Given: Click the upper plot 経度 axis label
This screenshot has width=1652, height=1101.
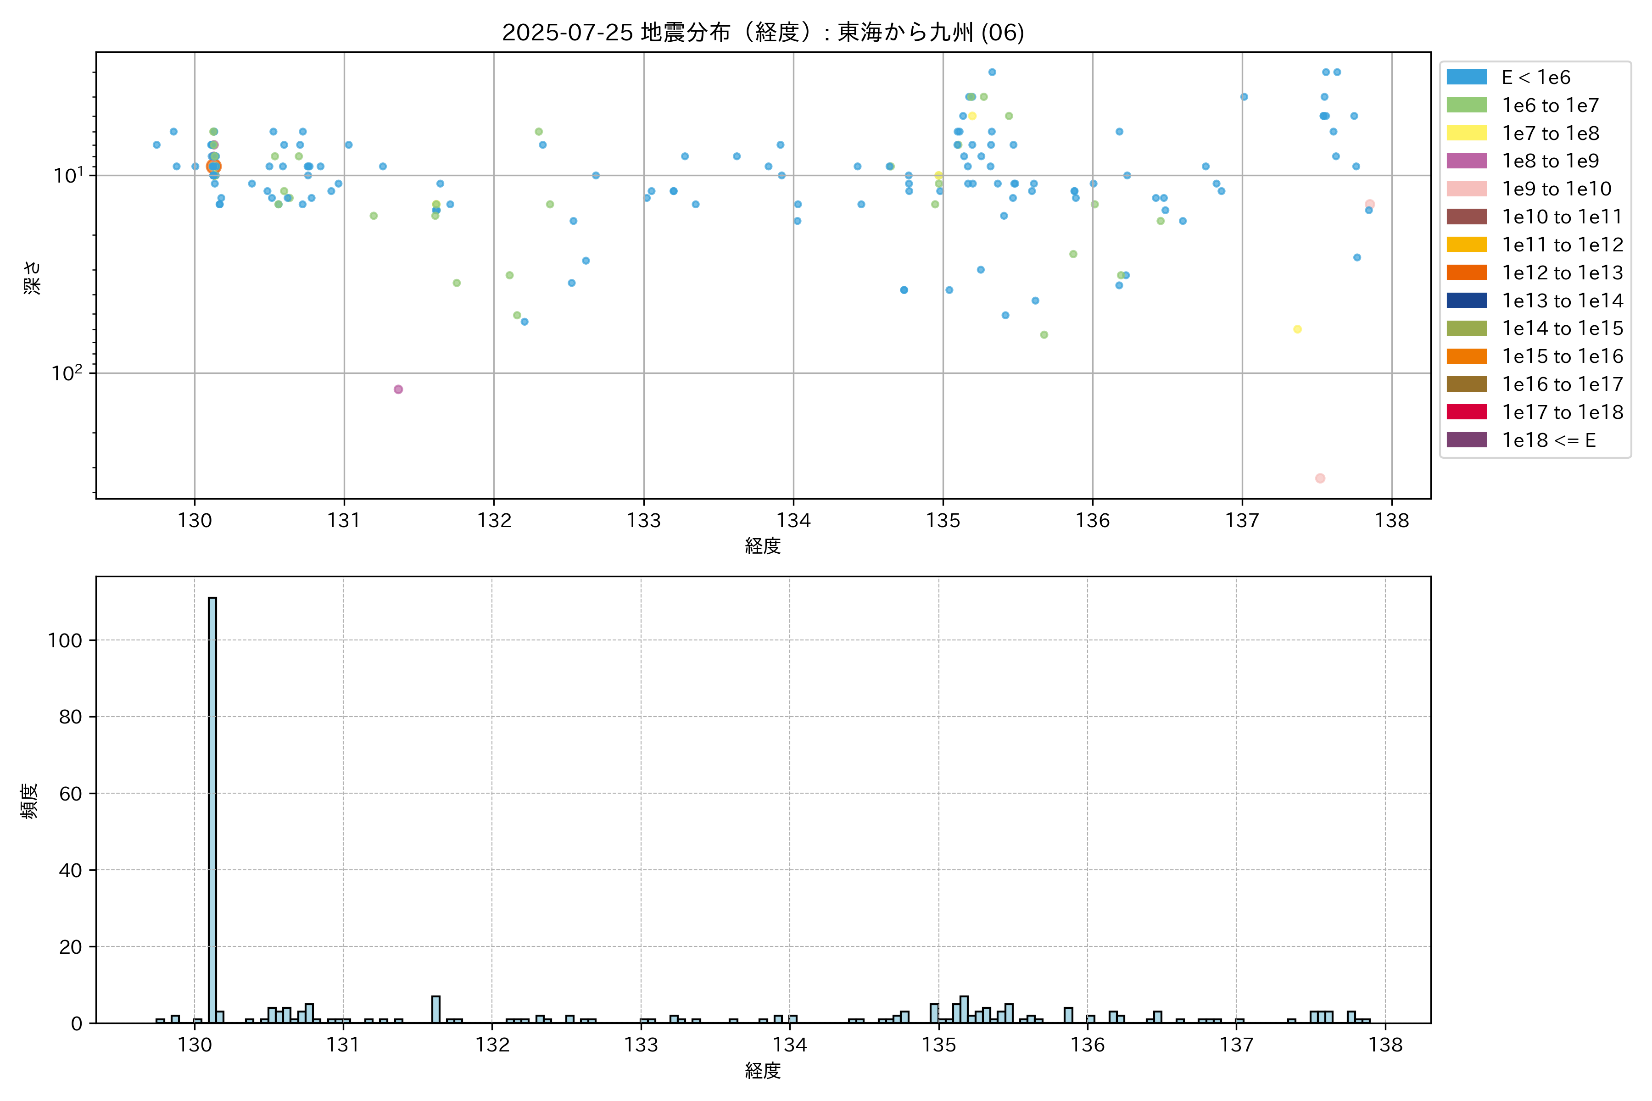Looking at the screenshot, I should pos(763,545).
